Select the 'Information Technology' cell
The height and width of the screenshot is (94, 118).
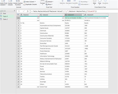point(52,56)
